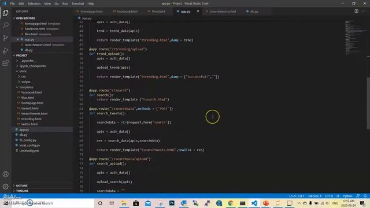Open Google Chrome from the taskbar
Screen dimensions: 370x208
(231, 203)
